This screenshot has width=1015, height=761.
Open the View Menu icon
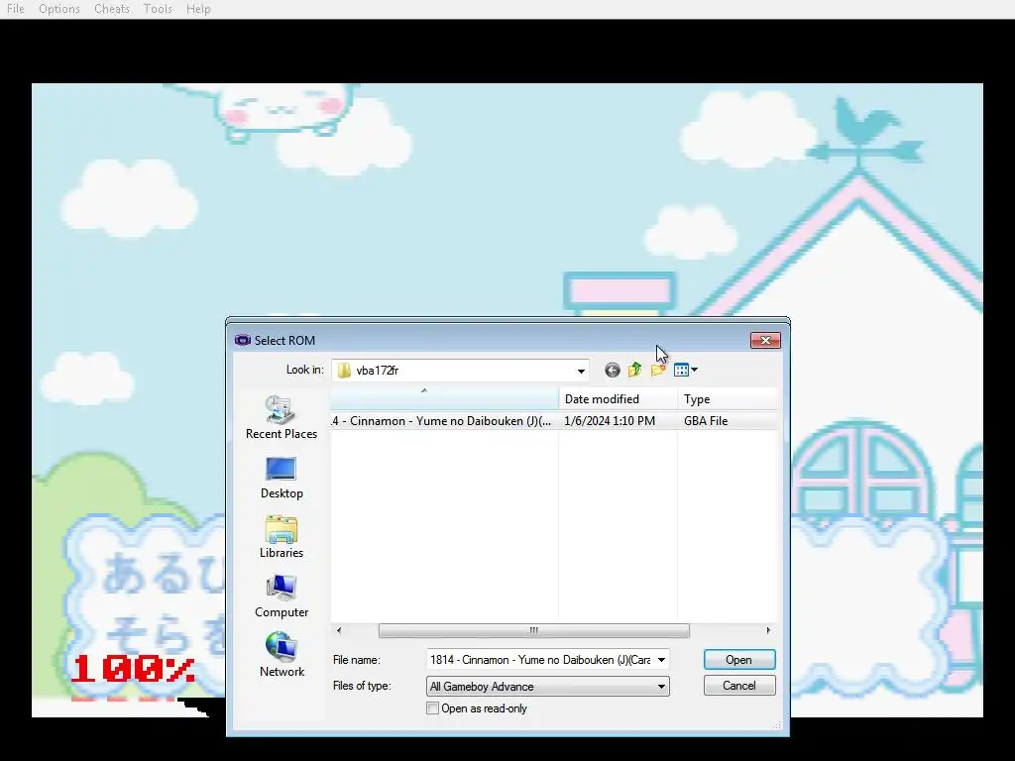click(x=681, y=371)
